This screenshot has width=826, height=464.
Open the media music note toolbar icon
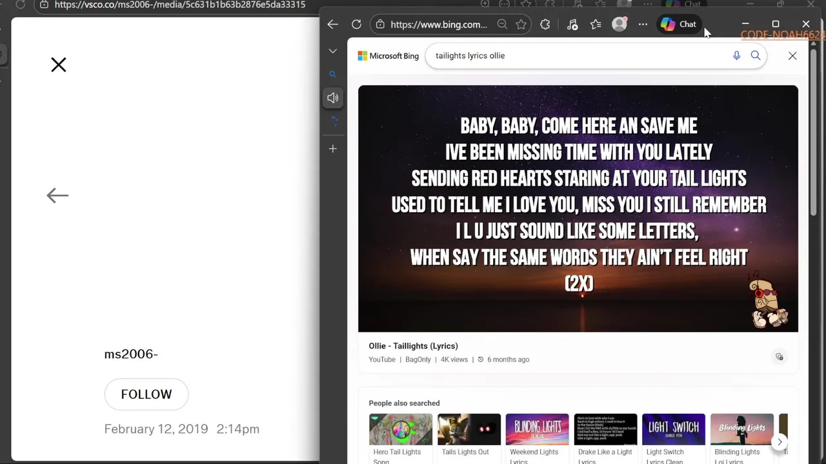pyautogui.click(x=572, y=24)
